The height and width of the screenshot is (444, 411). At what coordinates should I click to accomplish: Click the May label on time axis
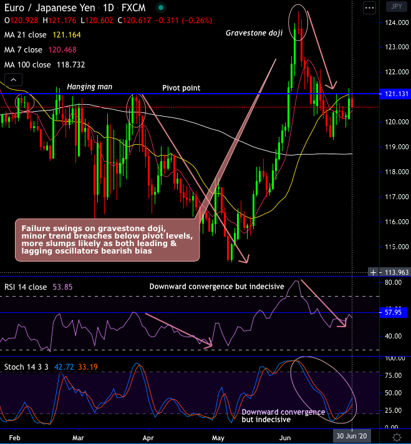click(x=218, y=438)
